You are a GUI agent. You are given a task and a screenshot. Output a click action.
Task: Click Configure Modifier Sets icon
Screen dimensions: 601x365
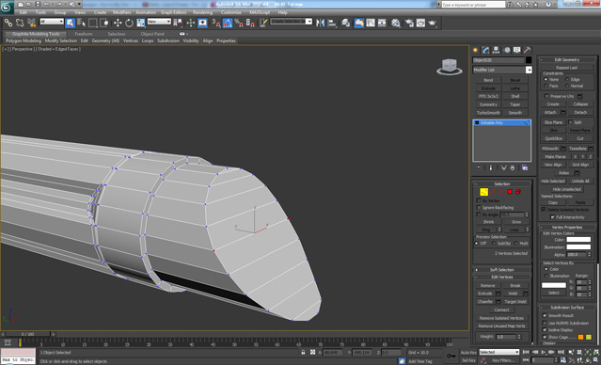pos(525,168)
